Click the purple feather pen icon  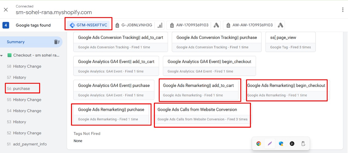(x=270, y=143)
